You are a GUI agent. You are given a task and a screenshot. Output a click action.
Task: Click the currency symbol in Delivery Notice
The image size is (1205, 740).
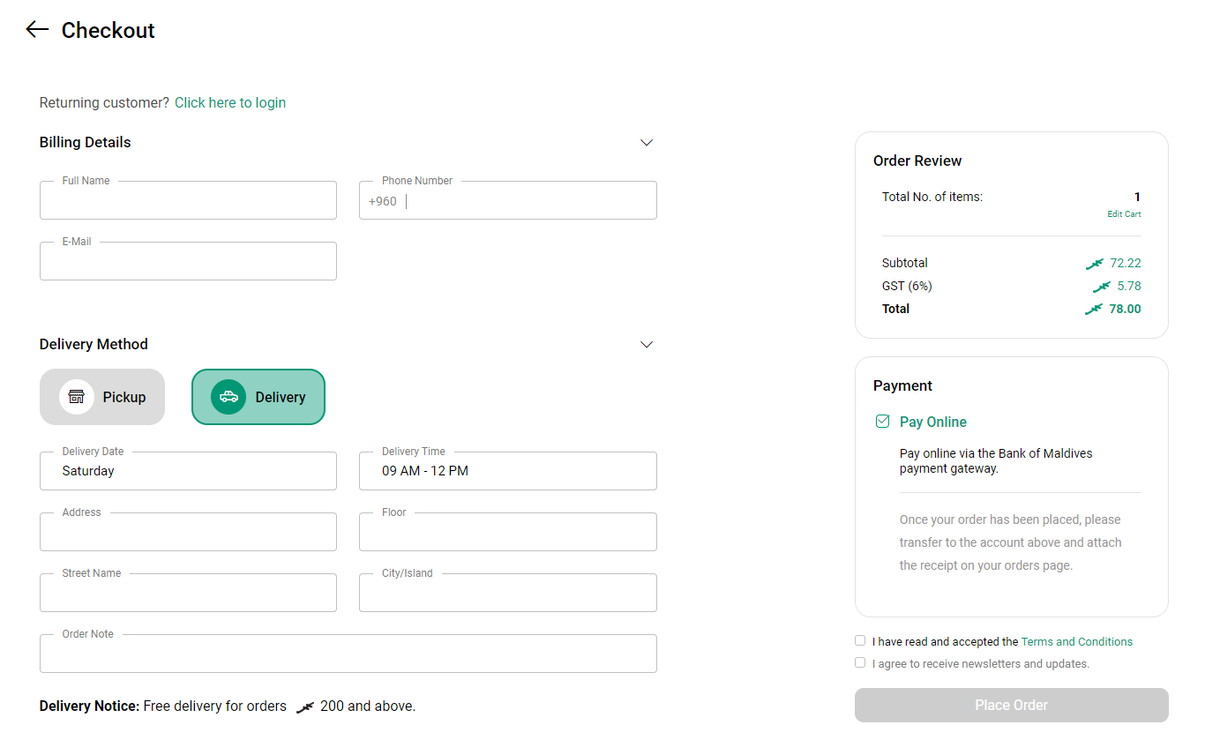point(305,706)
